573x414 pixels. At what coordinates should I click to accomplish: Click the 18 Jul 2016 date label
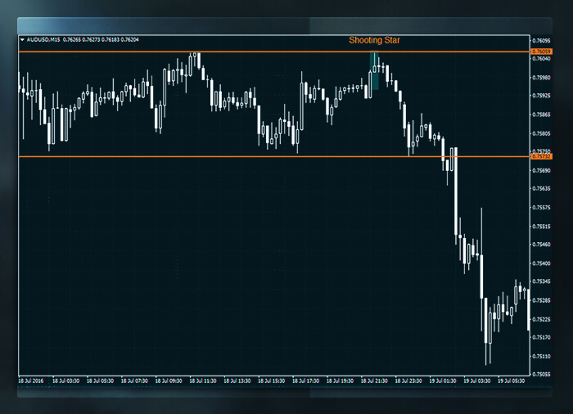[31, 380]
